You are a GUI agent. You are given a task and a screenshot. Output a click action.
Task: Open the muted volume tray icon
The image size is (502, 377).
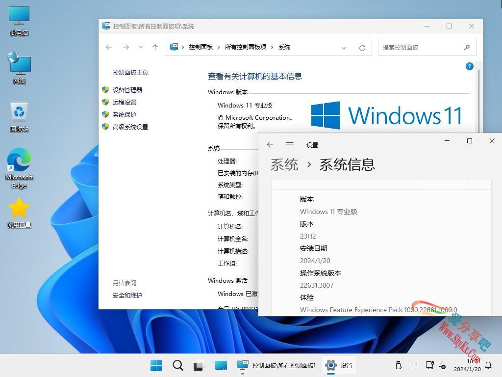(x=443, y=365)
